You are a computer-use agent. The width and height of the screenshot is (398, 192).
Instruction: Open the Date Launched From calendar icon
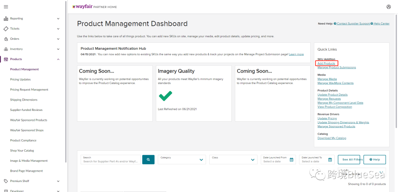pos(291,160)
